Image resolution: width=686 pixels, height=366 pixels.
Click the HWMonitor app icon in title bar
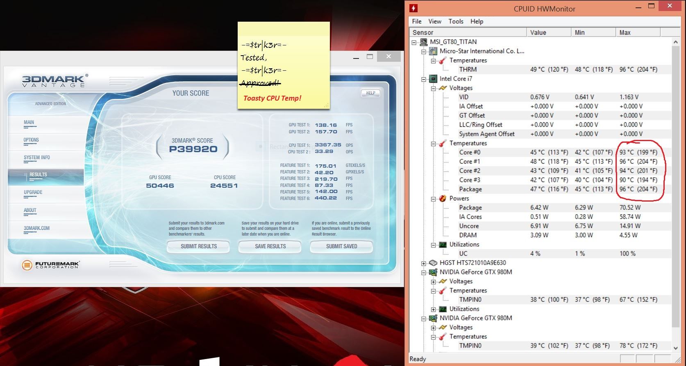coord(413,8)
